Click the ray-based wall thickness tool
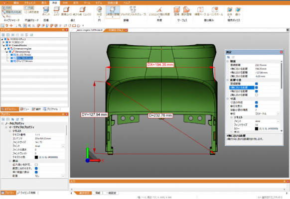The height and width of the screenshot is (199, 290). point(200,11)
